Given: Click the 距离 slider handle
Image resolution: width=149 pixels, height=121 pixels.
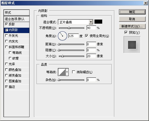Looking at the screenshot, I should (x=59, y=44).
